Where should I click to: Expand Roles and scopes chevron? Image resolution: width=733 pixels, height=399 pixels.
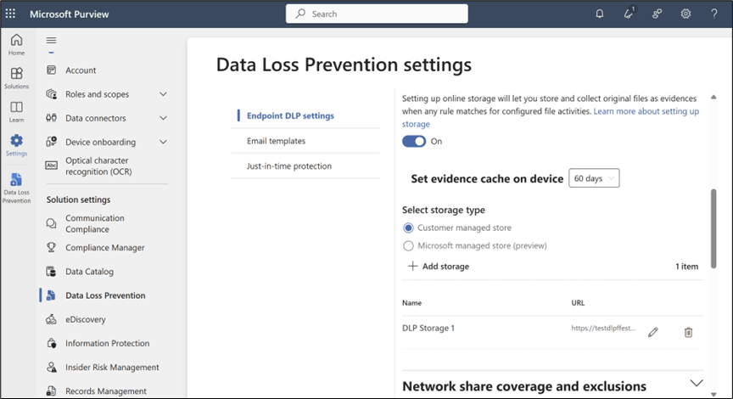coord(163,94)
